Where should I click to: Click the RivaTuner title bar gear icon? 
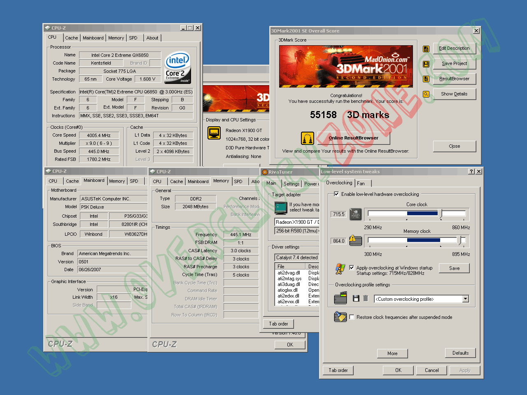(265, 172)
